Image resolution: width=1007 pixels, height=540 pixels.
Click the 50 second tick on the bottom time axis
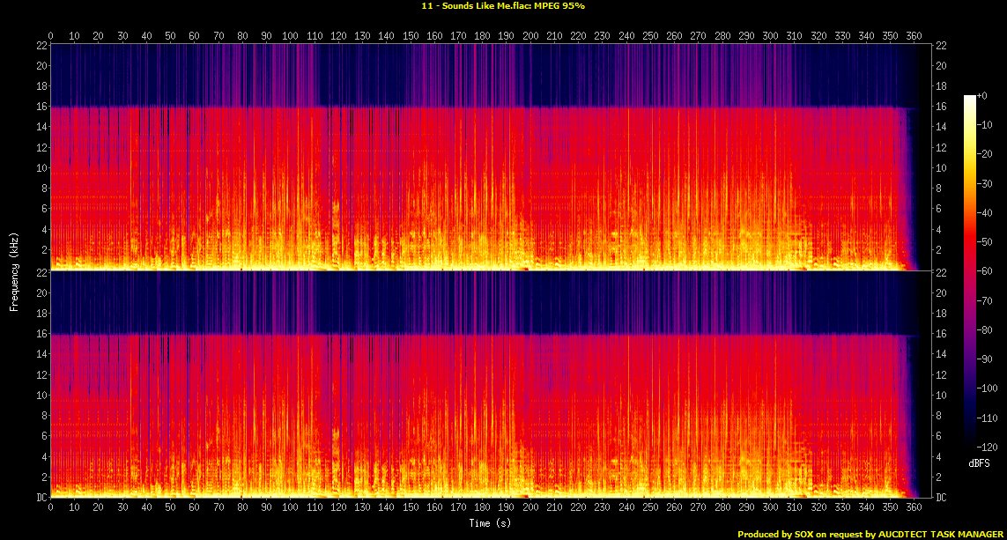(170, 507)
